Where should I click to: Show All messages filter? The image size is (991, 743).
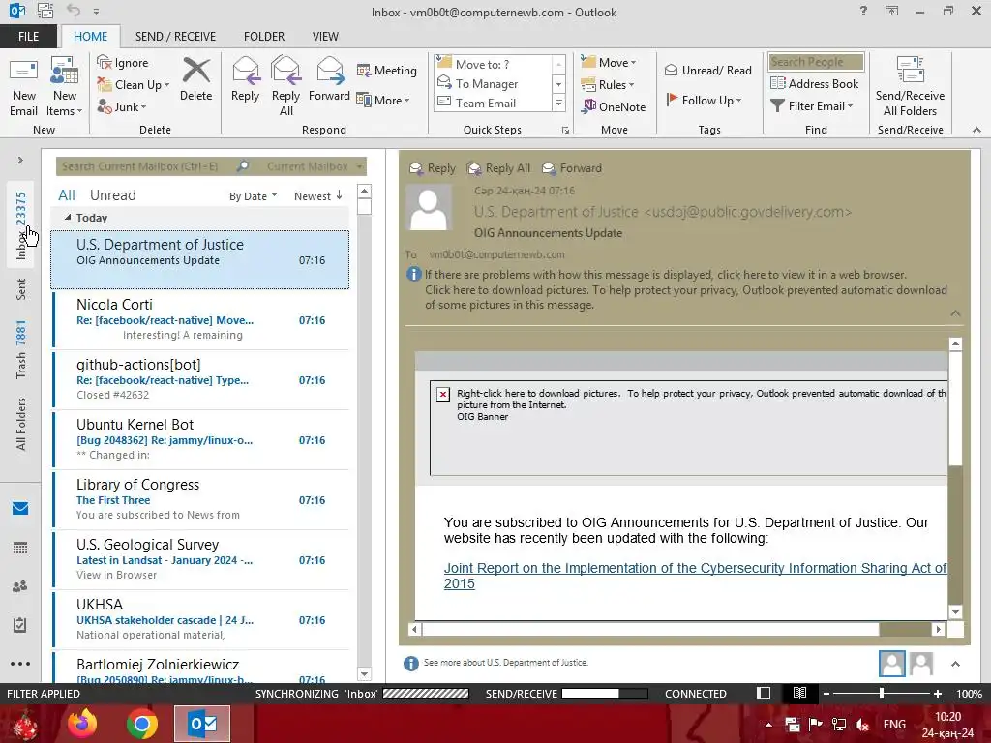click(67, 195)
